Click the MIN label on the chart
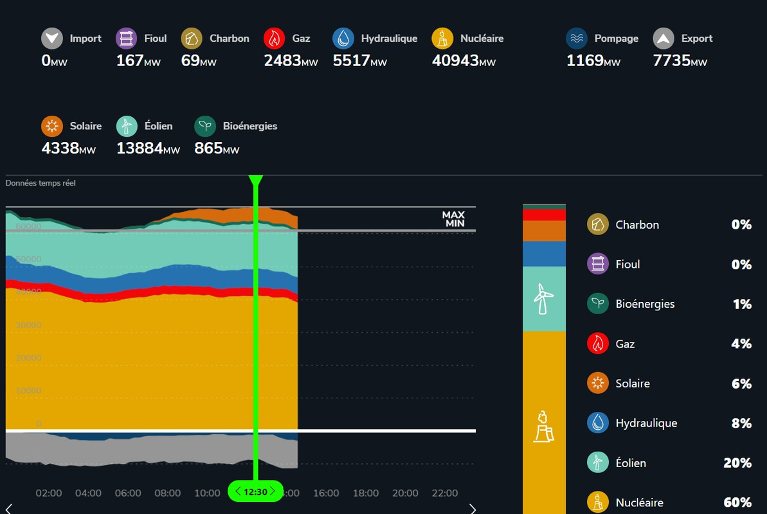Viewport: 767px width, 514px height. 455,224
